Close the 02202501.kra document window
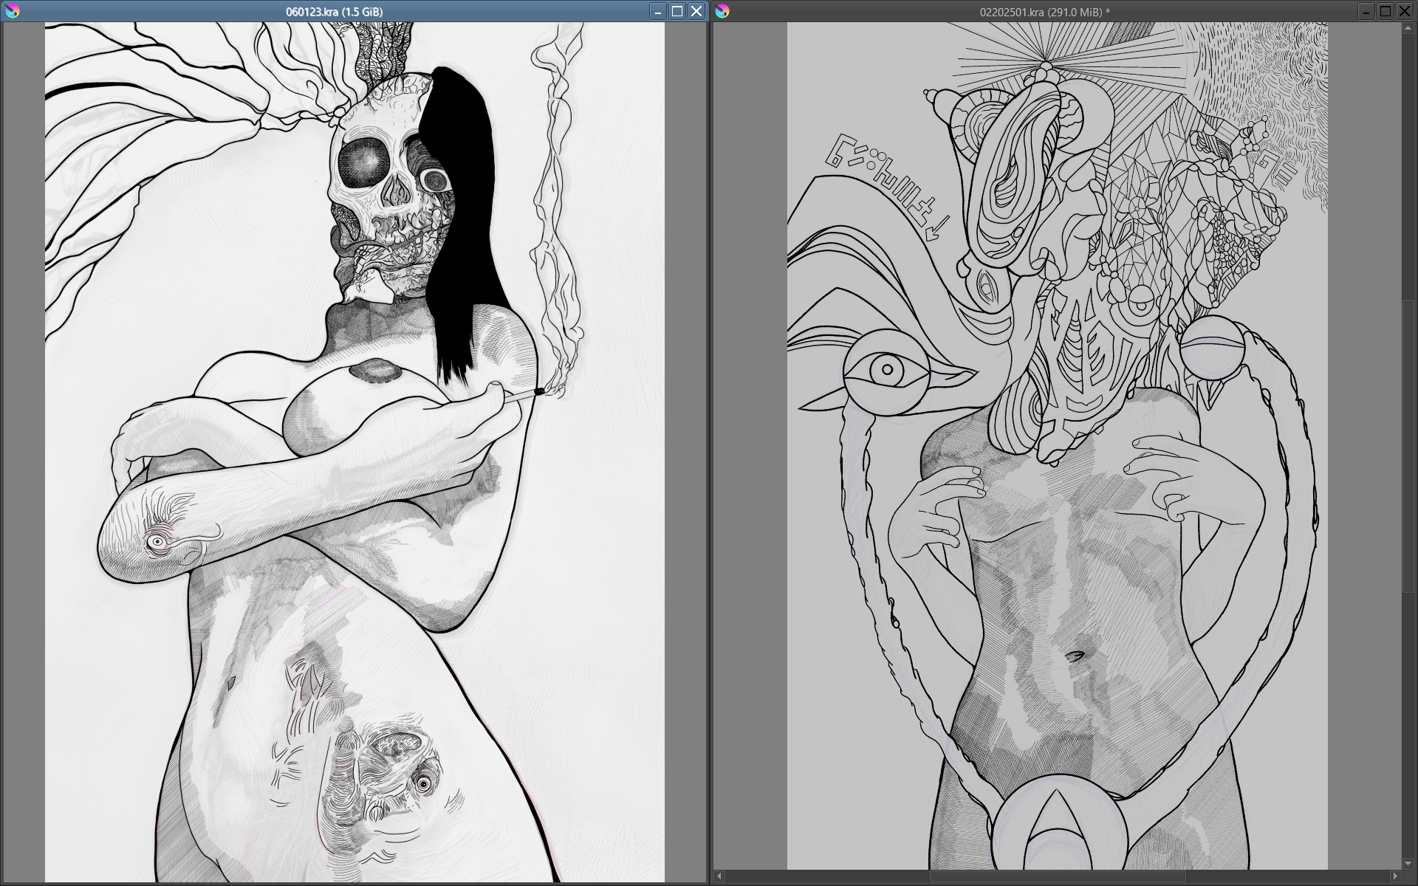 coord(1404,11)
